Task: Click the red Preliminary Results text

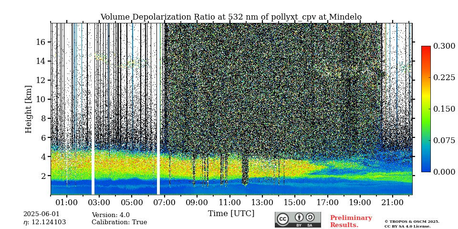Action: tap(351, 221)
